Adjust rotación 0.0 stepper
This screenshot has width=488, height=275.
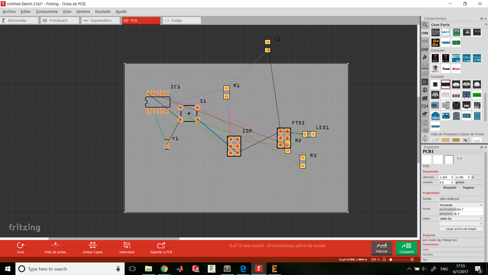click(x=452, y=182)
